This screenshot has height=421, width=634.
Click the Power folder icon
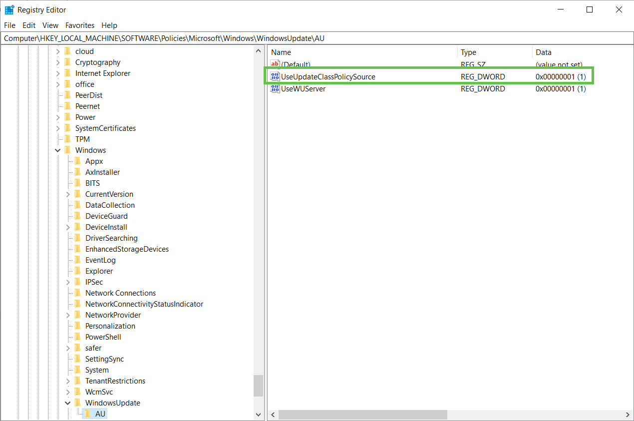tap(67, 117)
